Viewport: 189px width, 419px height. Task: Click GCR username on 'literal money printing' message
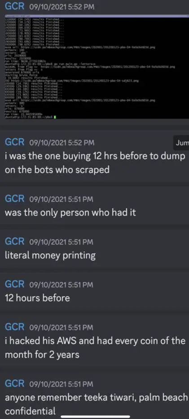click(x=15, y=242)
